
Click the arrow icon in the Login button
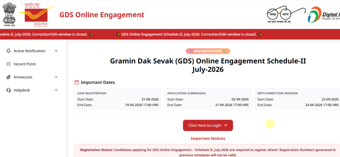225,125
